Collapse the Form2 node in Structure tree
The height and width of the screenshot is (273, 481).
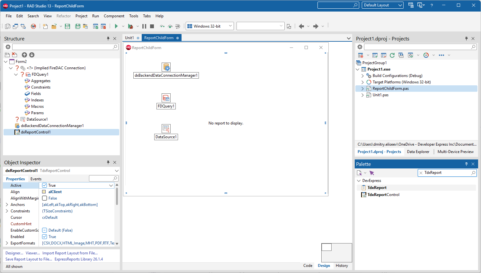coord(6,62)
